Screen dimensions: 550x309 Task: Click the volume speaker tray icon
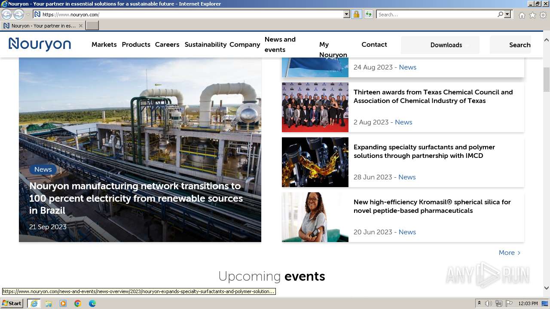(489, 303)
